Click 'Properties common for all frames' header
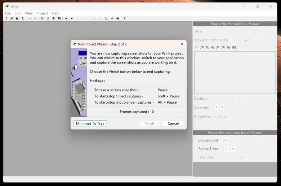281x186 pixels. [x=235, y=133]
